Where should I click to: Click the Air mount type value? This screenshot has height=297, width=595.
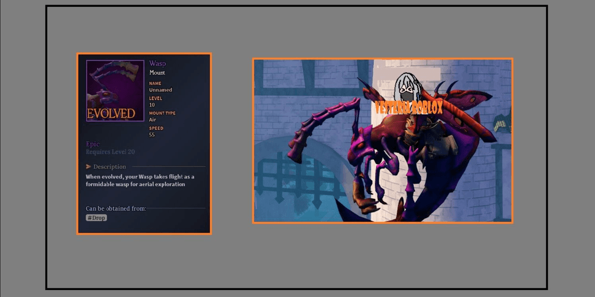pyautogui.click(x=153, y=120)
